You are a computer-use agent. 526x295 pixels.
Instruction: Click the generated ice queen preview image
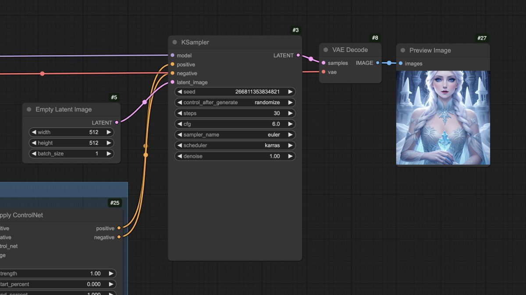[x=443, y=118]
